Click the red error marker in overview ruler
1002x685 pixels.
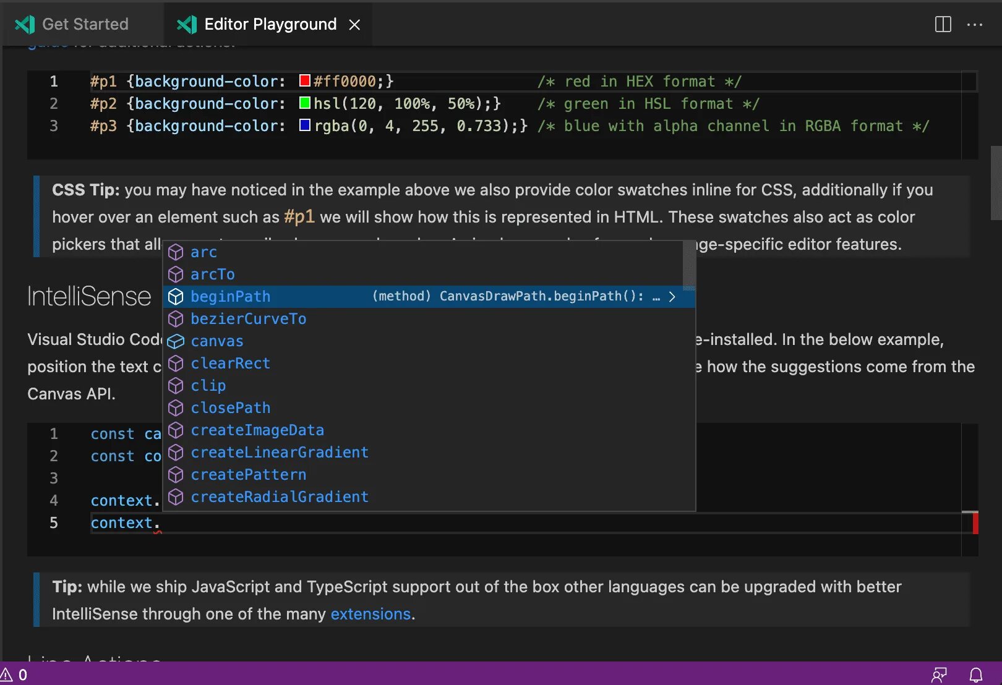coord(975,523)
